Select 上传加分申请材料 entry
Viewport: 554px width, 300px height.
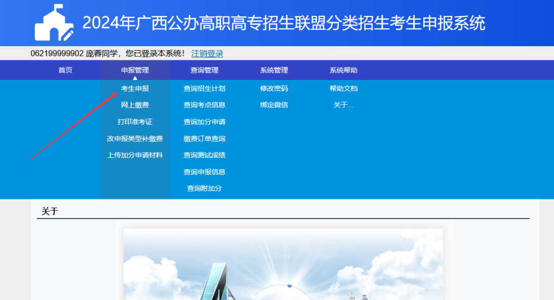pyautogui.click(x=135, y=155)
